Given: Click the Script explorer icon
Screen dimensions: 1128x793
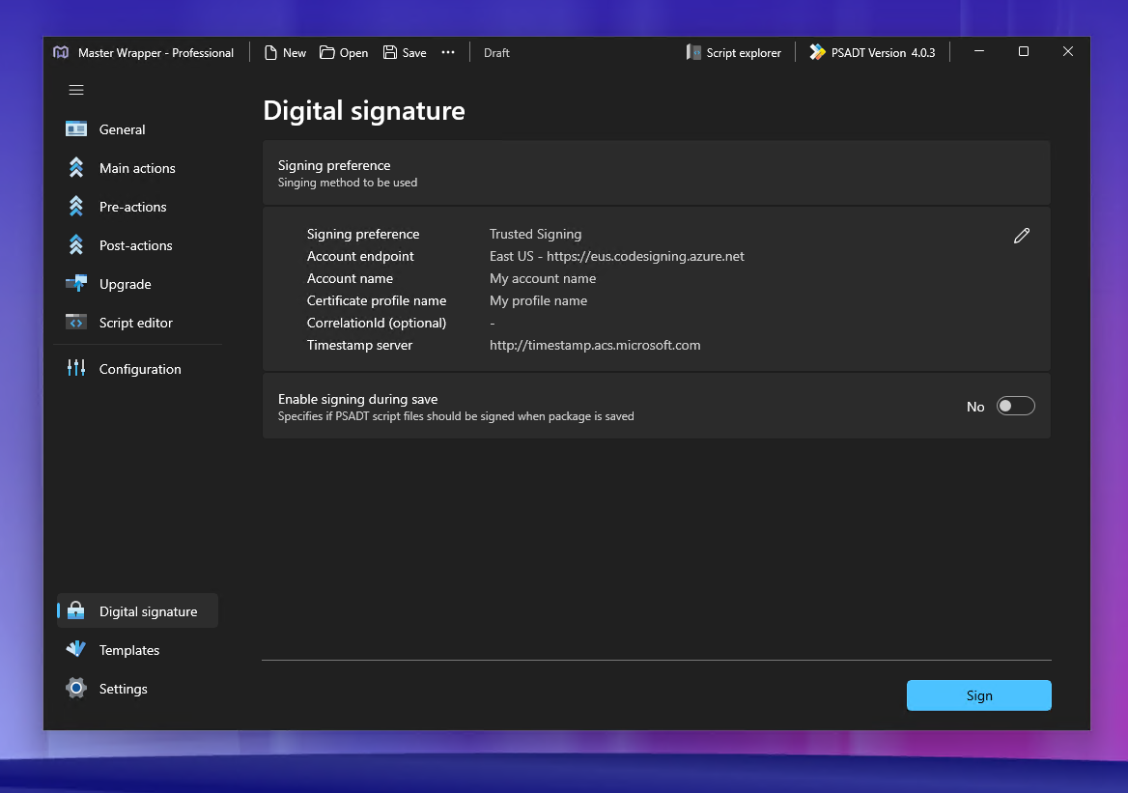Looking at the screenshot, I should click(x=693, y=52).
